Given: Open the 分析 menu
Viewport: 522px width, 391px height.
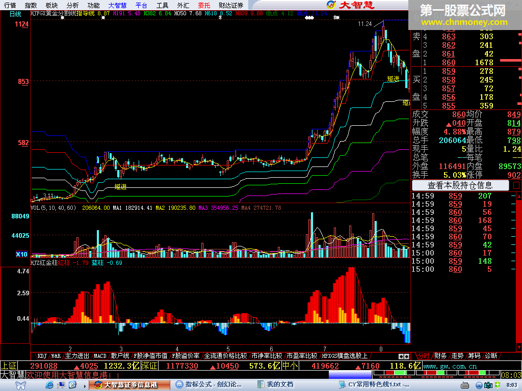Looking at the screenshot, I should tap(72, 5).
